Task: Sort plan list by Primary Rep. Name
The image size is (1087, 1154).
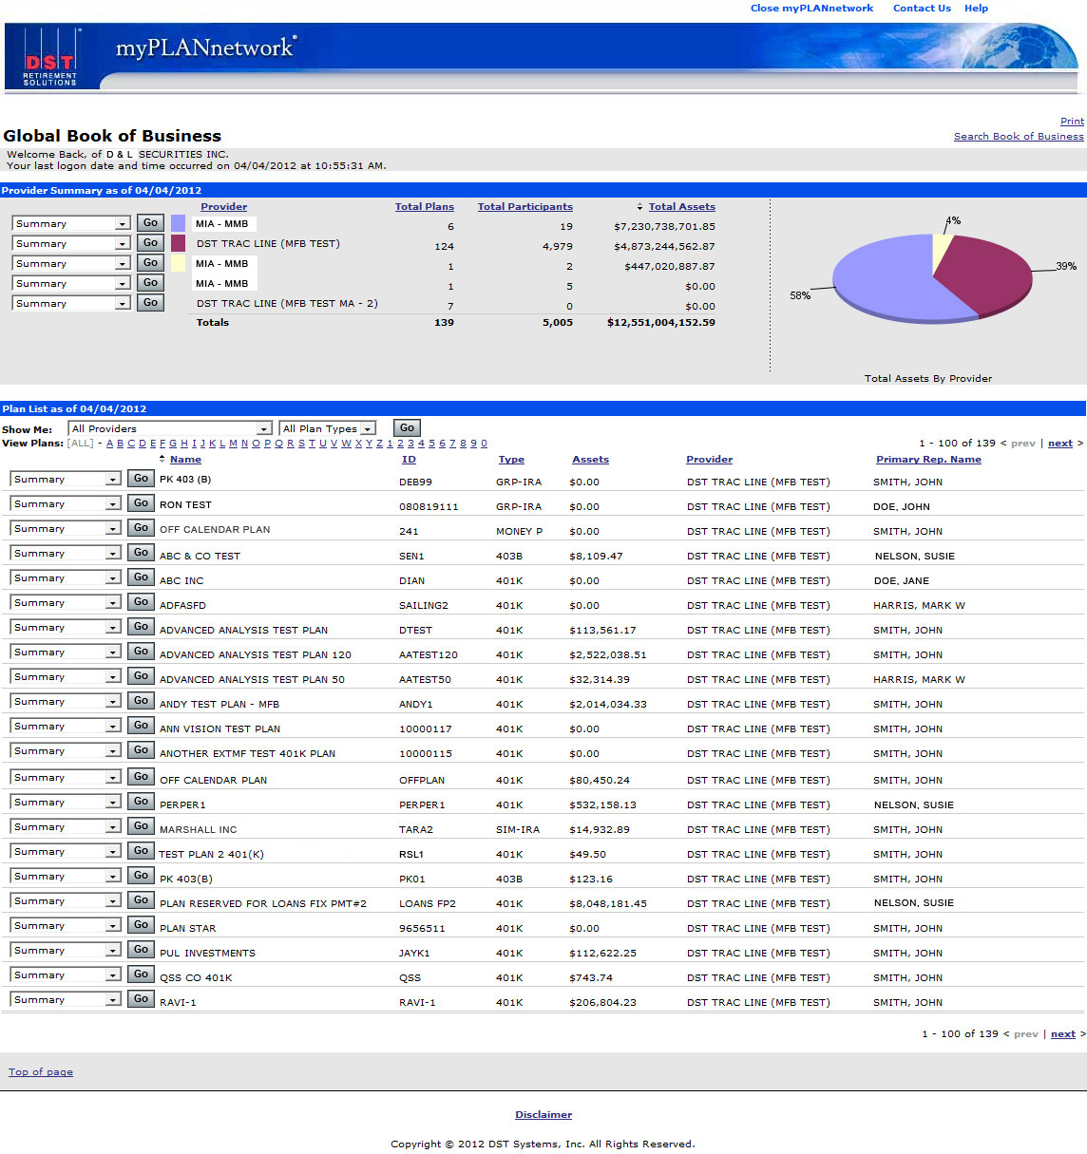Action: (x=928, y=460)
